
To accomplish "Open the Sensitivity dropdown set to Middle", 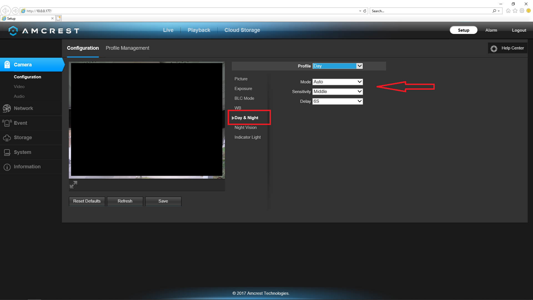I will click(x=338, y=91).
